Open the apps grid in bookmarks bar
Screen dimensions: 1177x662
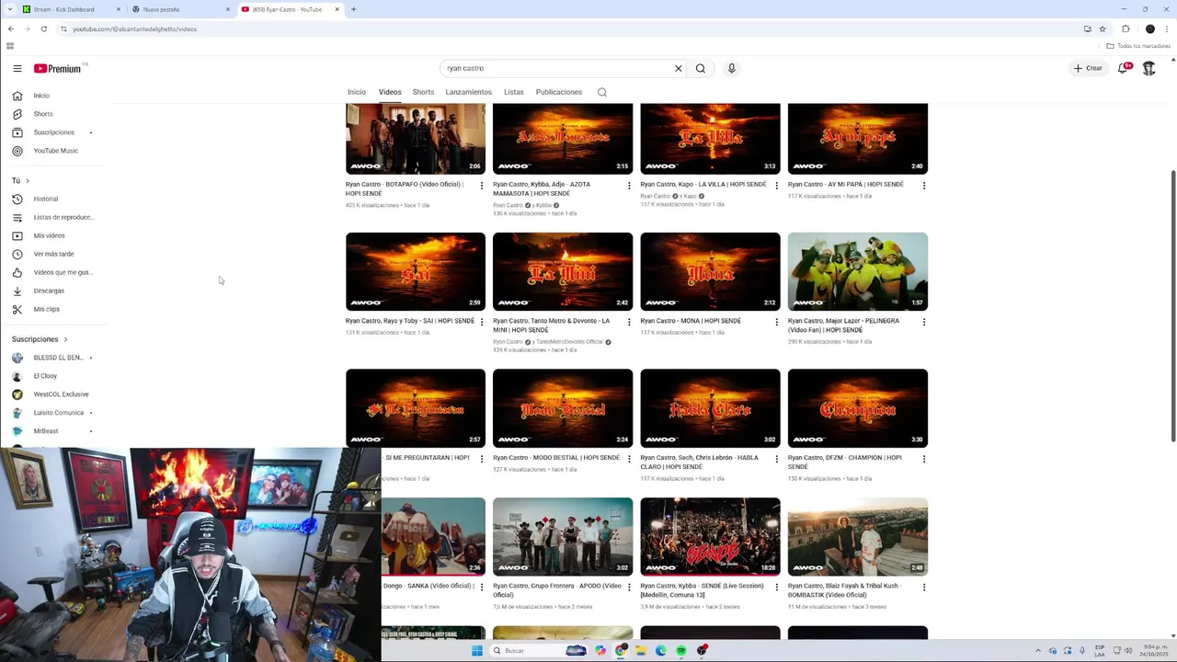tap(10, 46)
